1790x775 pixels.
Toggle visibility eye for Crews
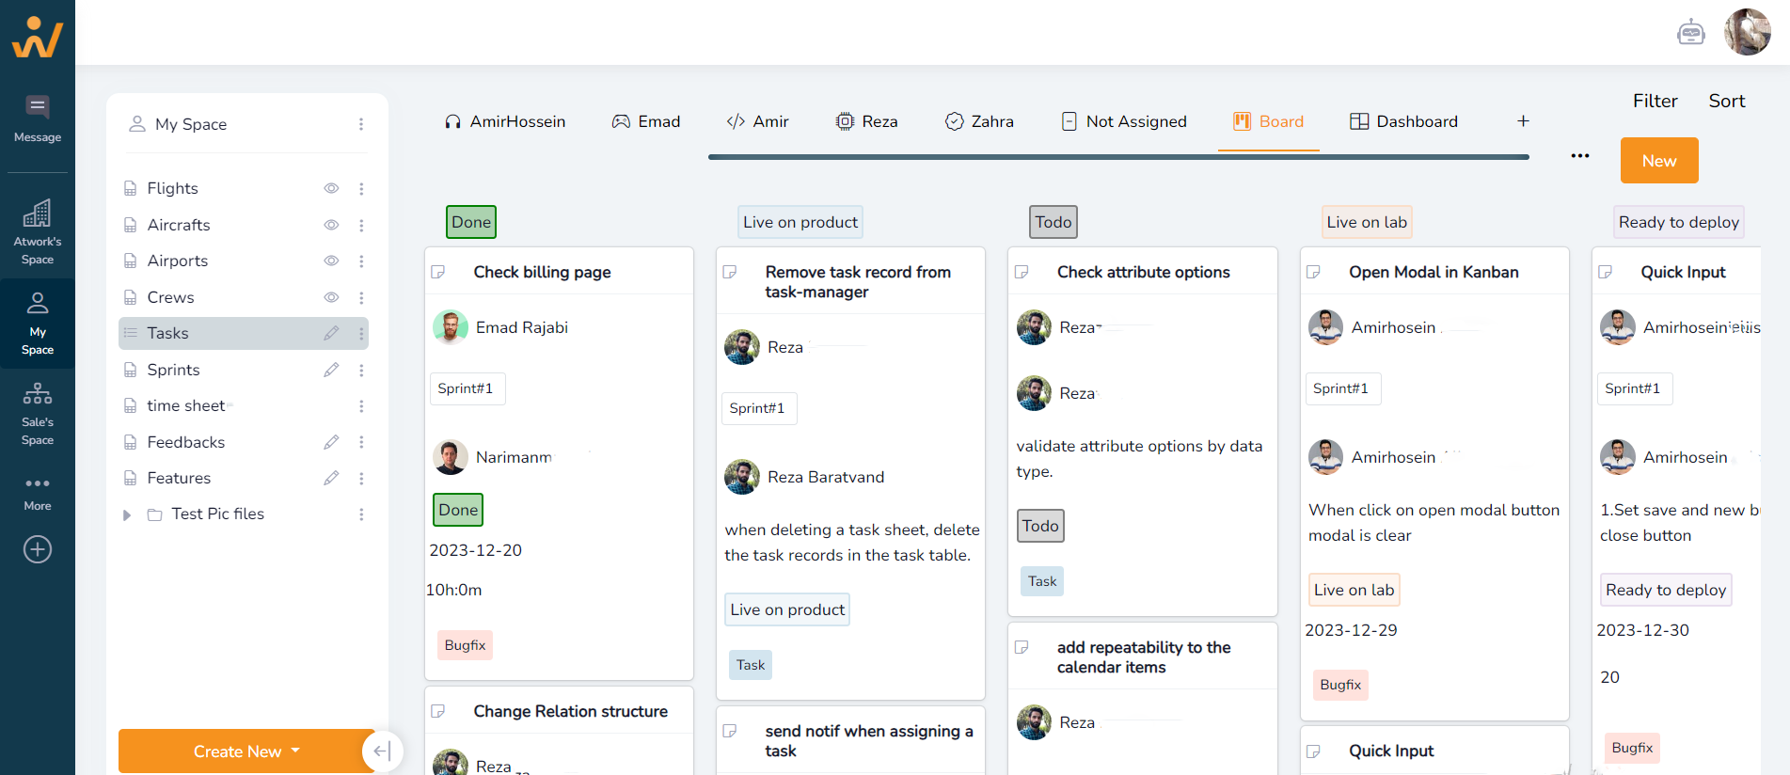331,297
